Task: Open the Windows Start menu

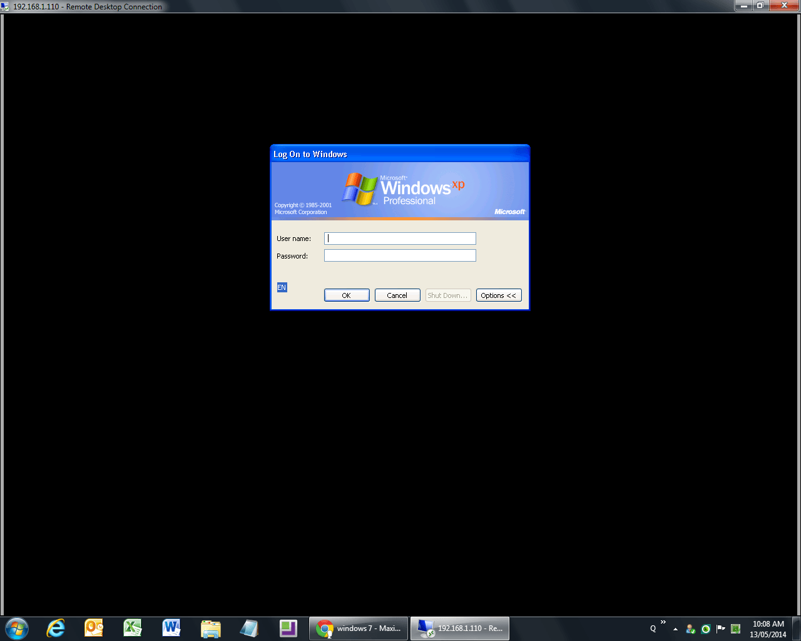Action: [17, 628]
